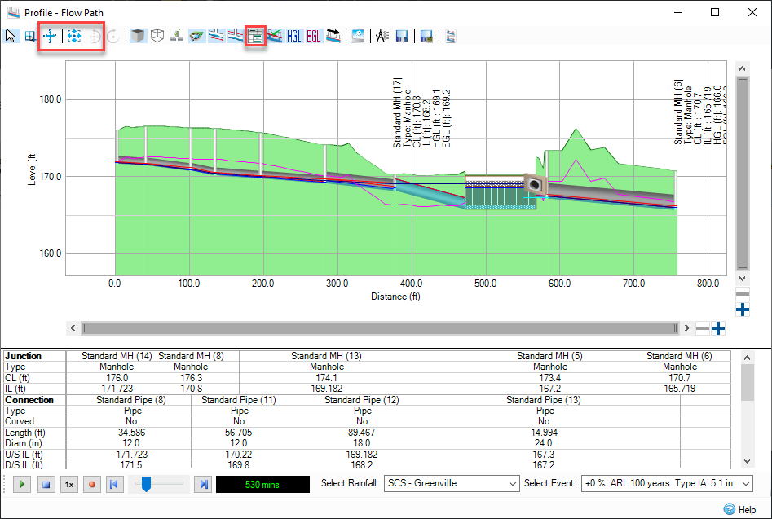This screenshot has width=772, height=519.
Task: Click the vertical zoom out minus button
Action: pos(743,295)
